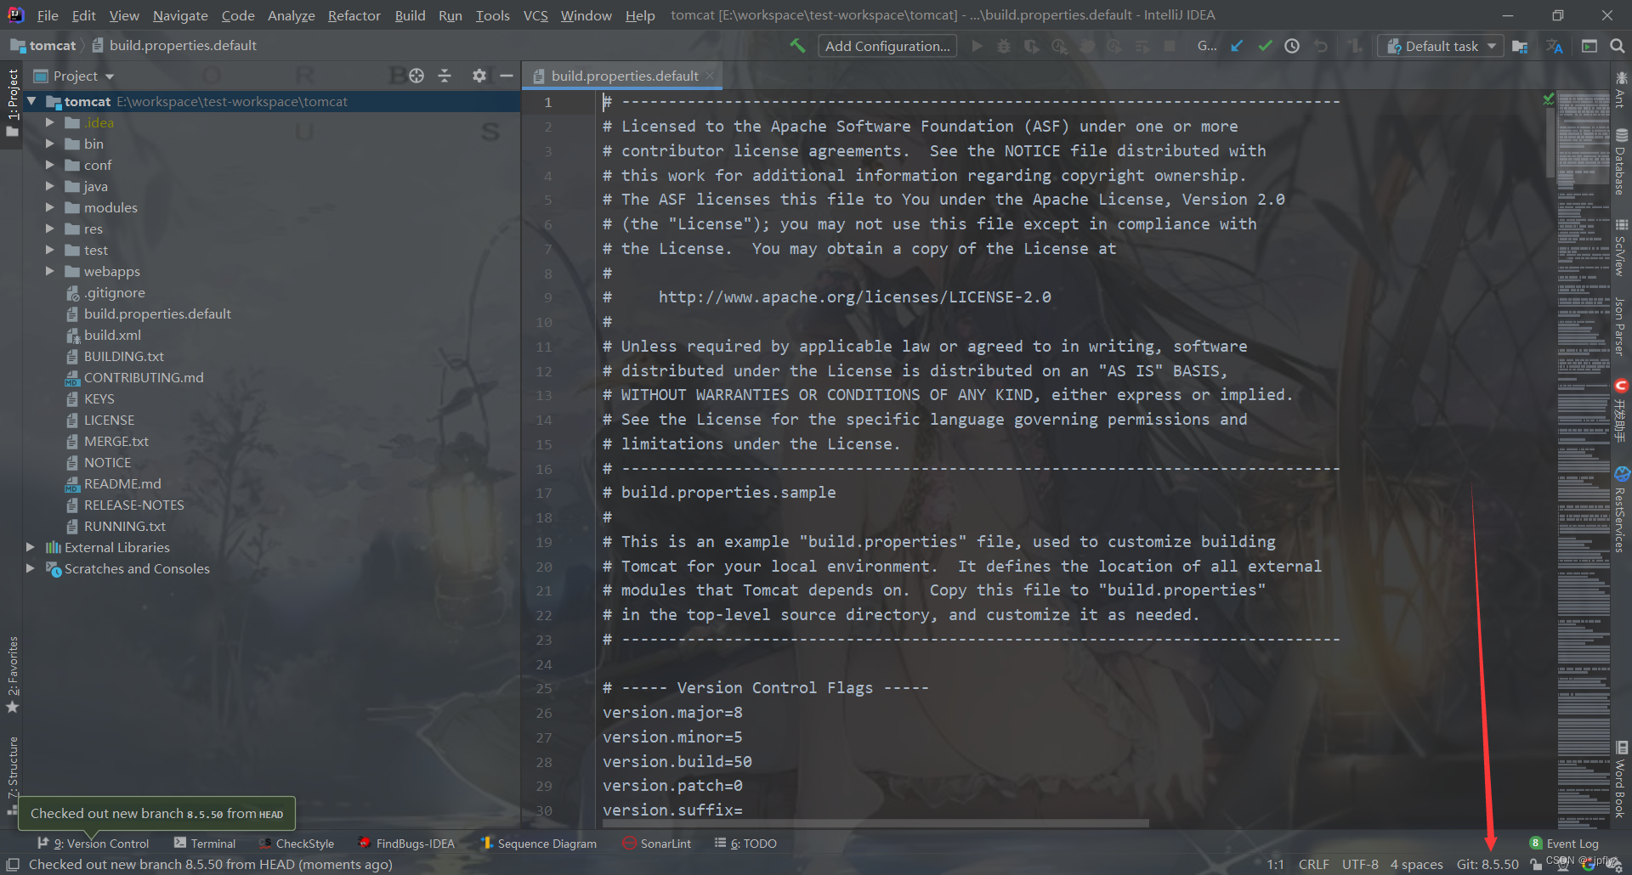This screenshot has height=875, width=1632.
Task: Select RELEASE-NOTES file
Action: click(x=133, y=505)
